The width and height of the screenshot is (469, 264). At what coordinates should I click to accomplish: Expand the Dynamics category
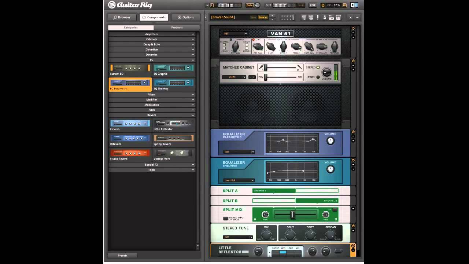tap(152, 55)
